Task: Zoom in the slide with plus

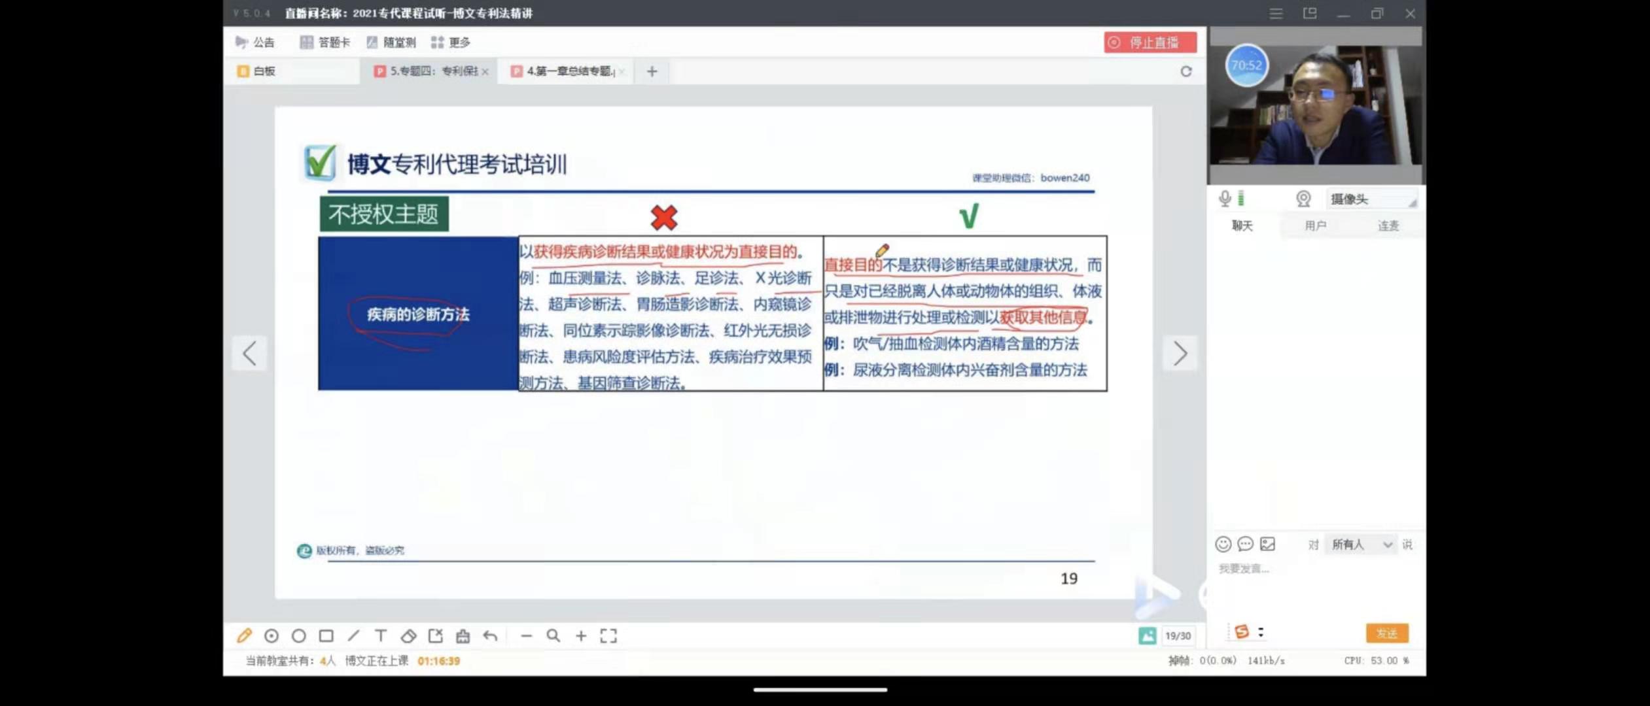Action: coord(581,635)
